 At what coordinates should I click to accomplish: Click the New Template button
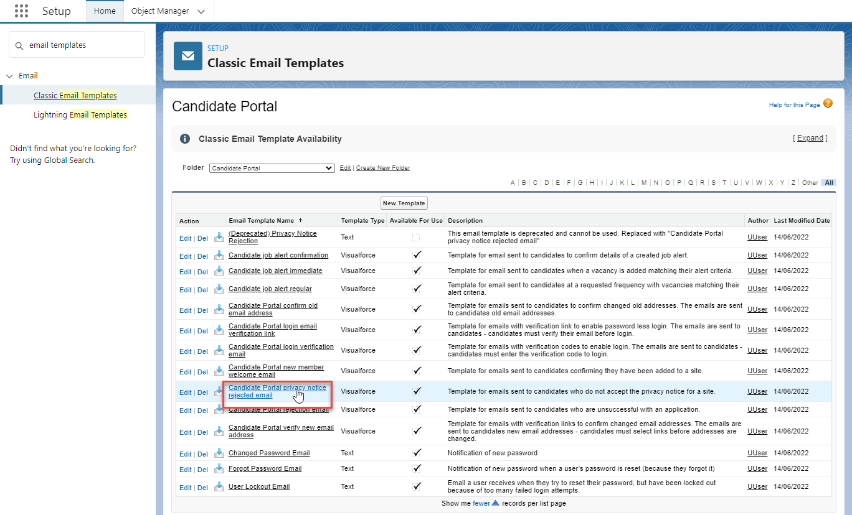[x=404, y=203]
